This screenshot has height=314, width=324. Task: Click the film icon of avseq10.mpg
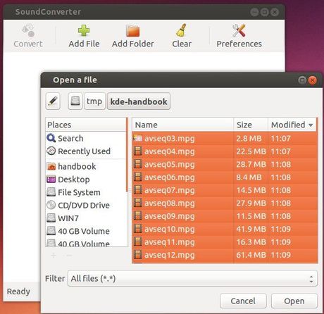(138, 229)
